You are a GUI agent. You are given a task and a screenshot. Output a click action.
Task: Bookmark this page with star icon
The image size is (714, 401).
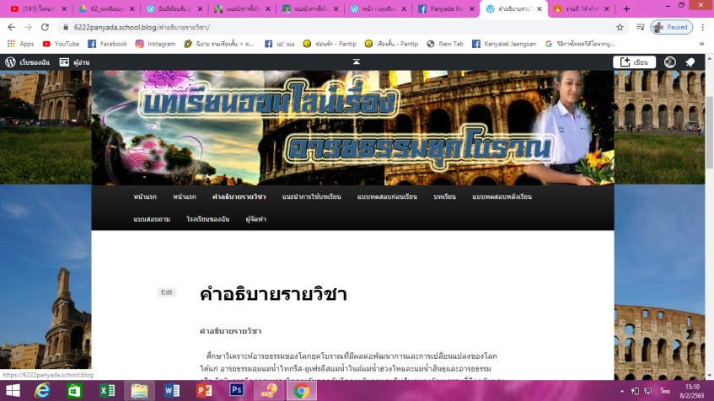(620, 27)
